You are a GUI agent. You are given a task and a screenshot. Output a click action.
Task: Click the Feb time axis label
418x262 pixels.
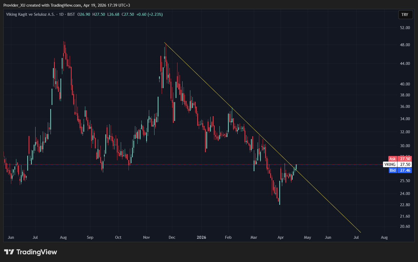(228, 238)
